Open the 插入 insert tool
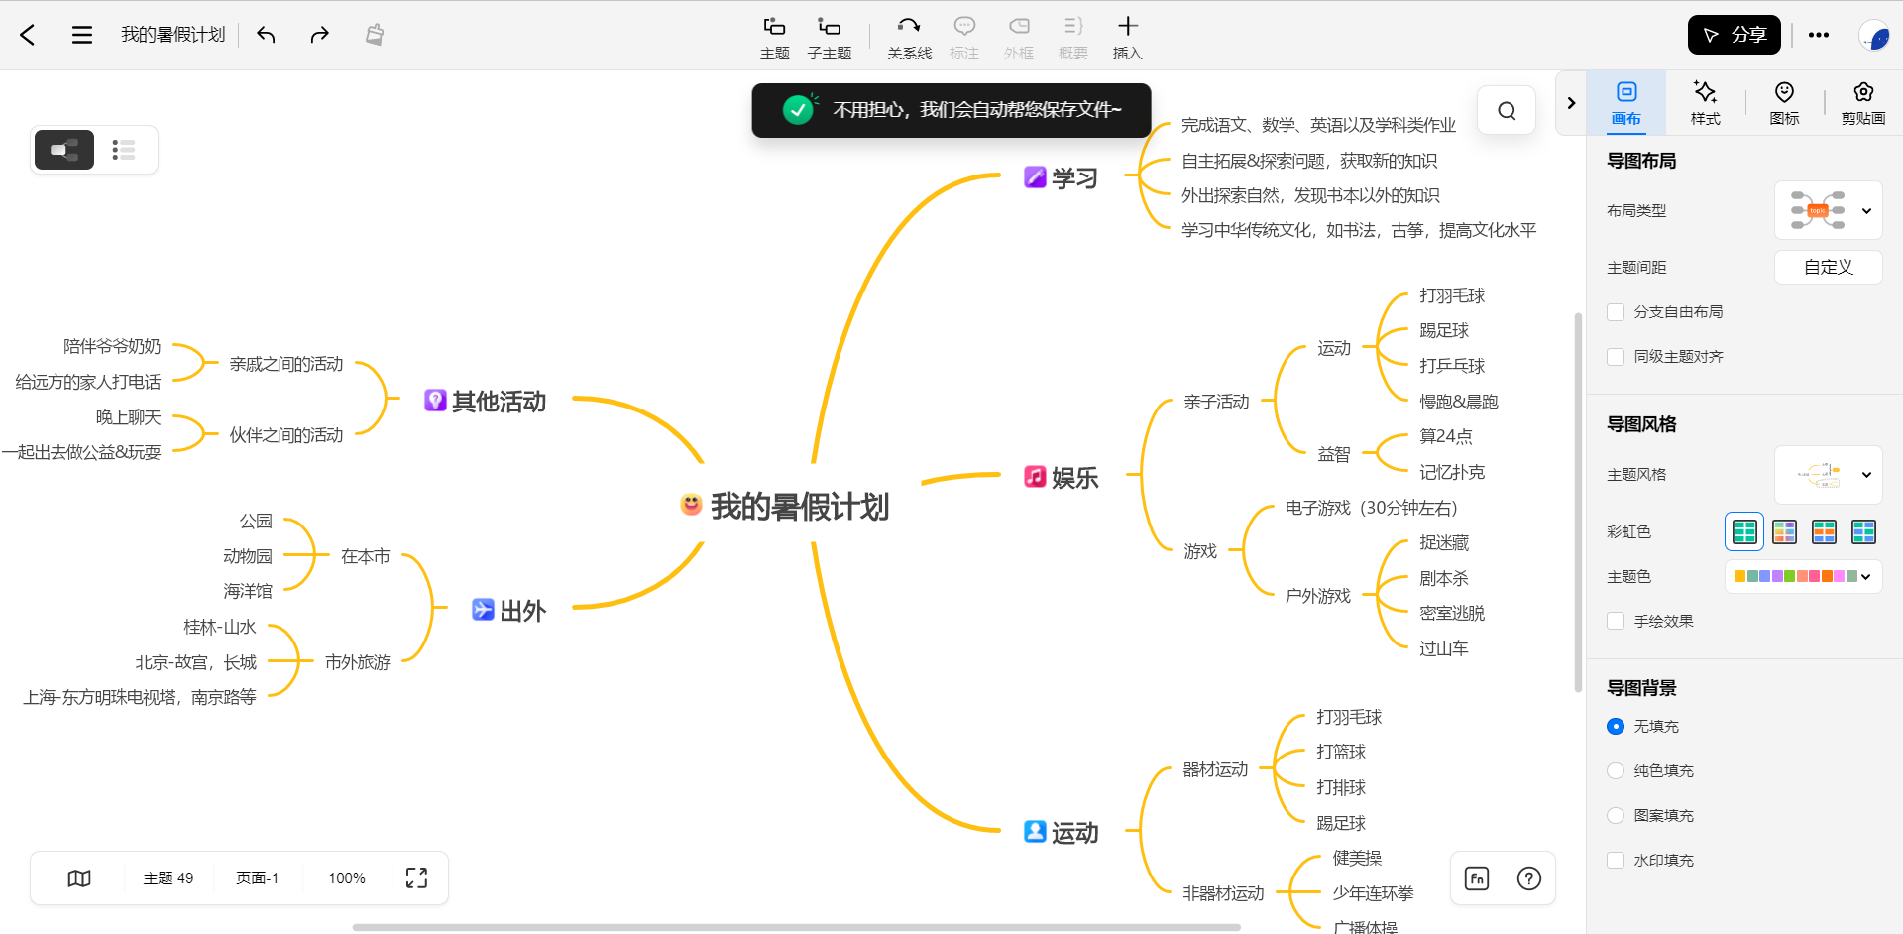The image size is (1903, 934). tap(1127, 38)
